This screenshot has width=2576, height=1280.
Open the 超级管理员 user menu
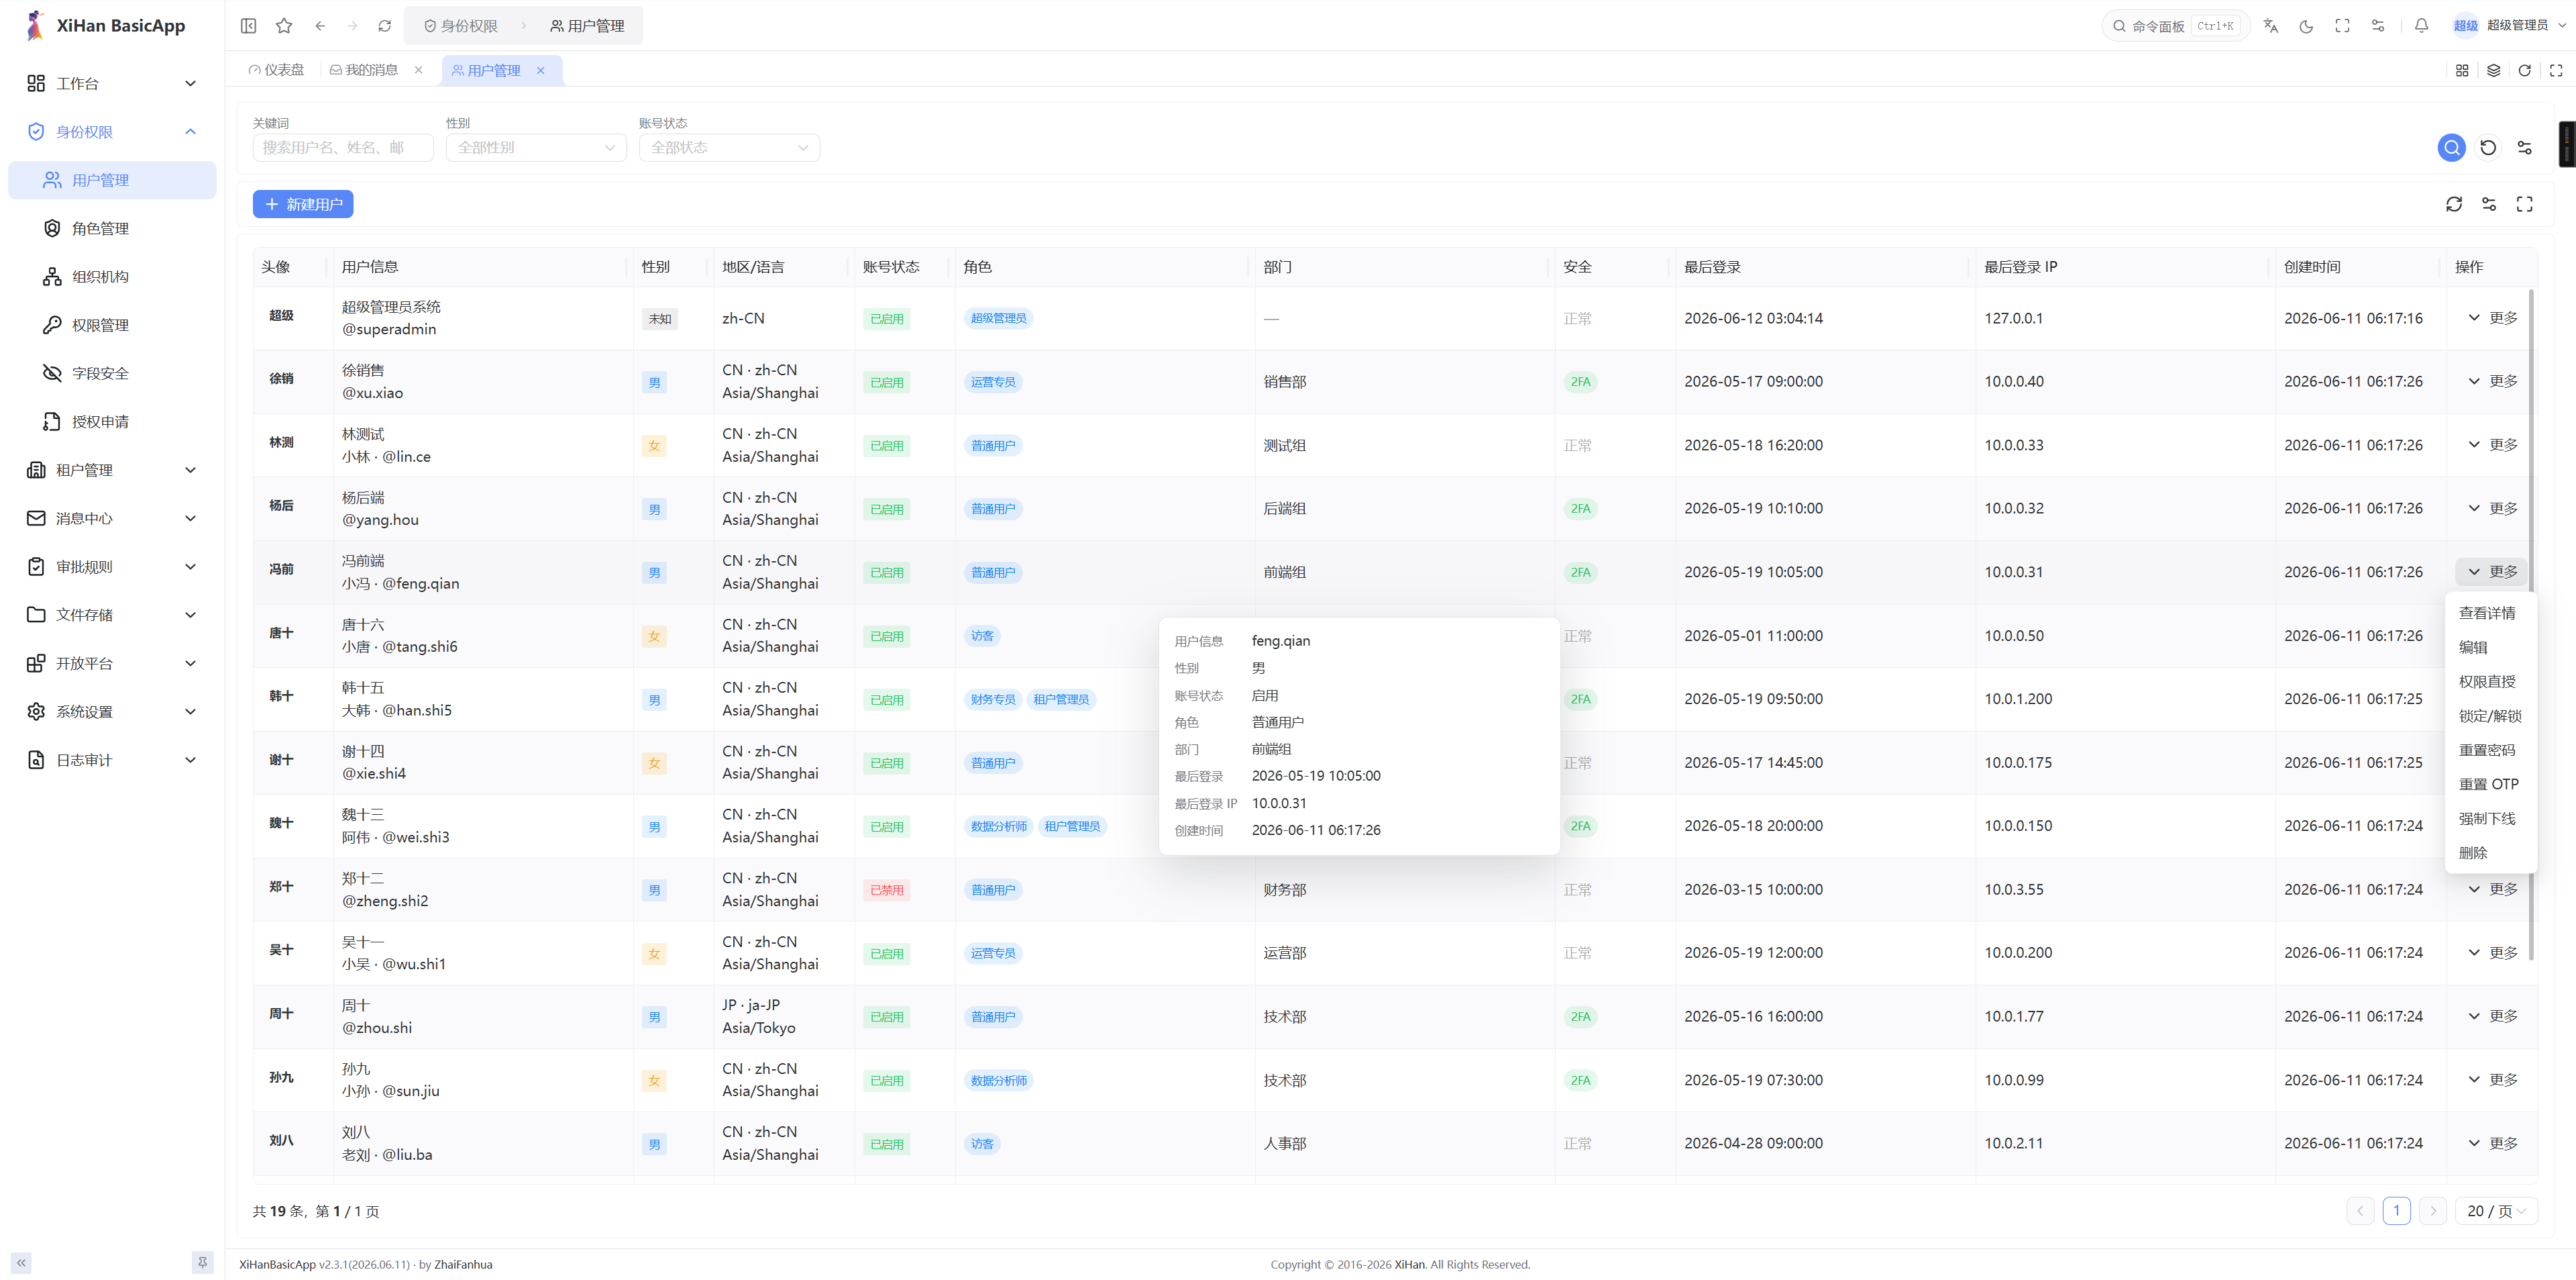coord(2509,26)
